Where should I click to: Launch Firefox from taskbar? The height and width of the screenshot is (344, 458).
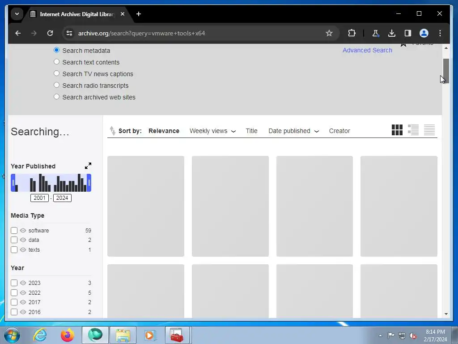pyautogui.click(x=67, y=335)
